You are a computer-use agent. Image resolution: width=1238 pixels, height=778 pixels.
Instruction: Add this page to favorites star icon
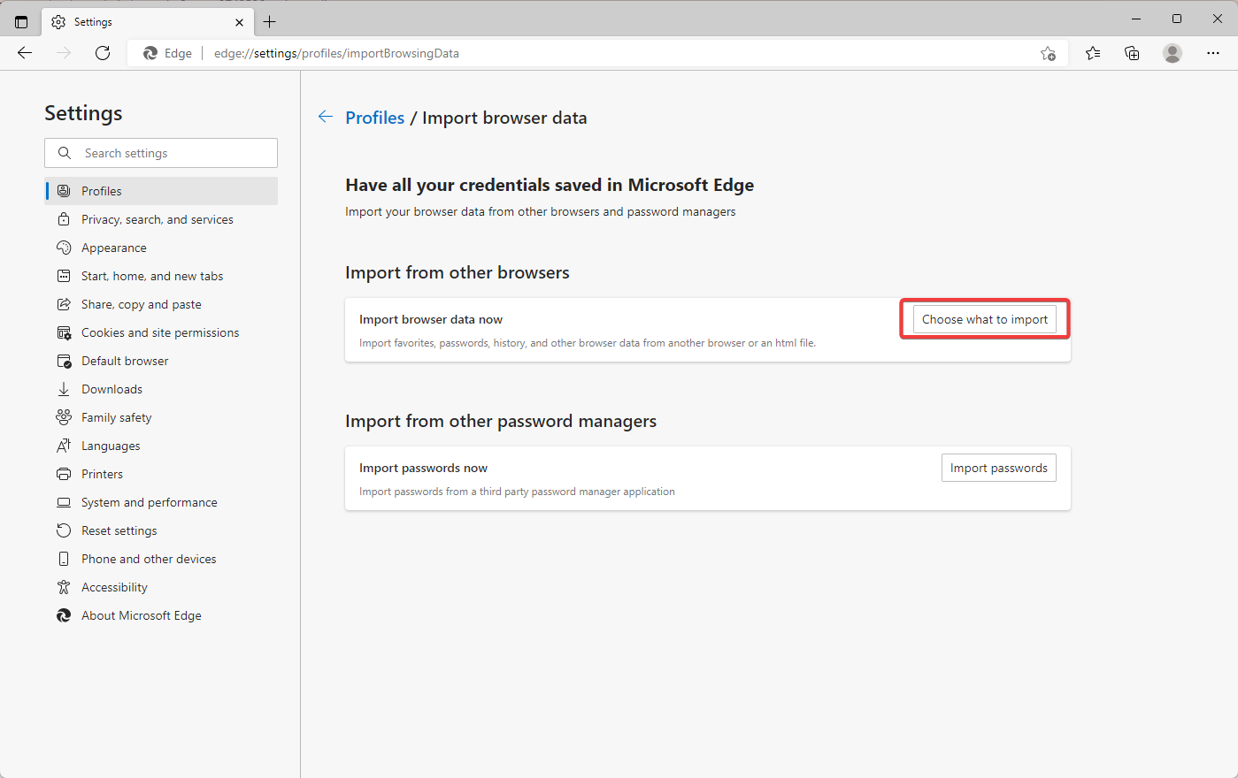click(1048, 53)
